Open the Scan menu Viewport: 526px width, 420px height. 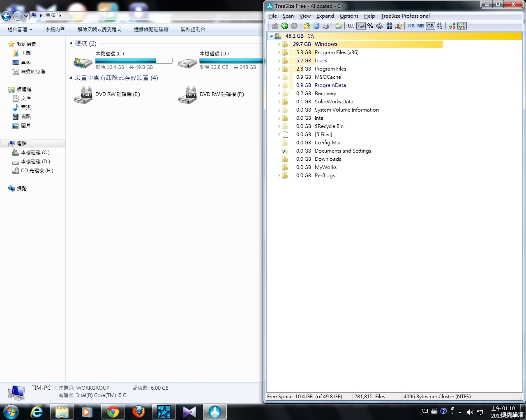(288, 16)
